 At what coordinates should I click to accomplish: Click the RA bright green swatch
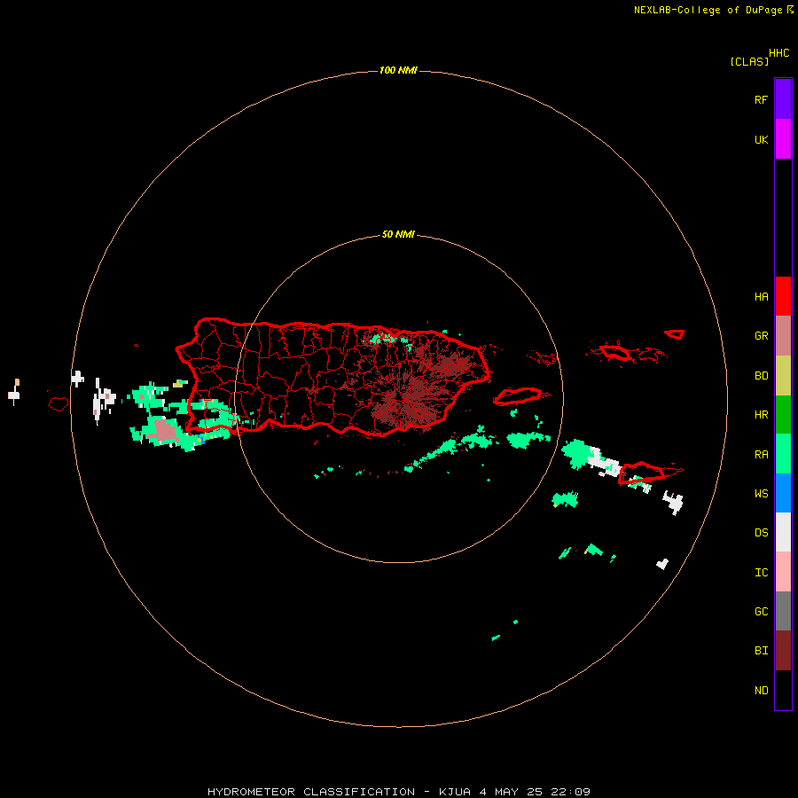point(783,454)
